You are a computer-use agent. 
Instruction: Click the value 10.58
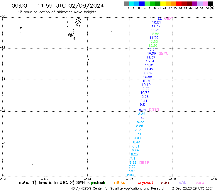click(148, 77)
